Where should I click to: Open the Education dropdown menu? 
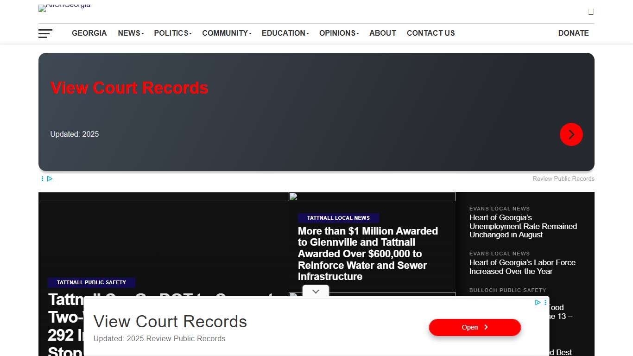(285, 33)
